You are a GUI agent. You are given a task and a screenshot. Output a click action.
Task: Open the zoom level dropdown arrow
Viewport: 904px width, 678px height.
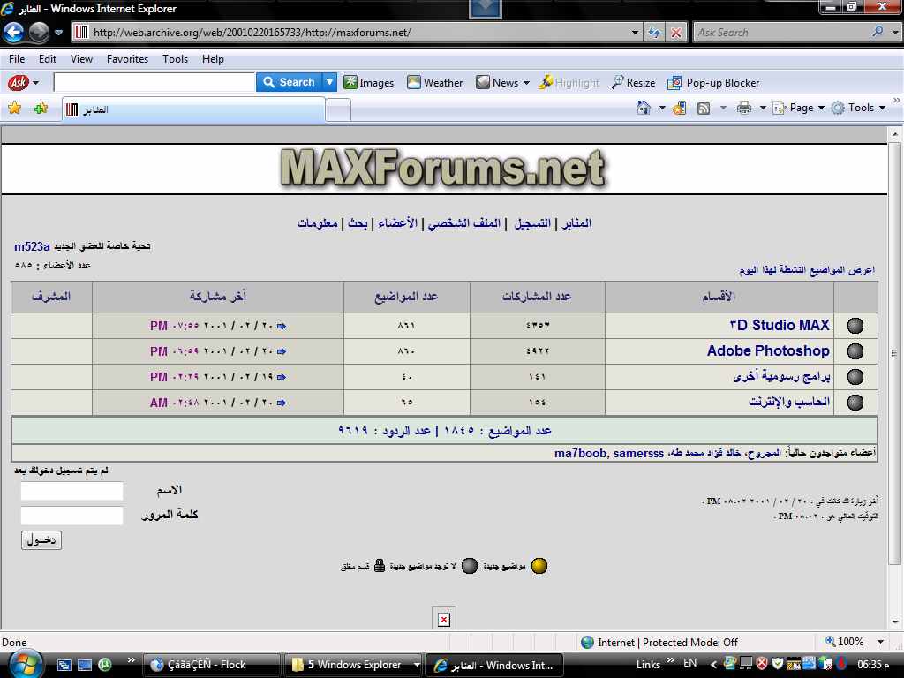[x=880, y=642]
